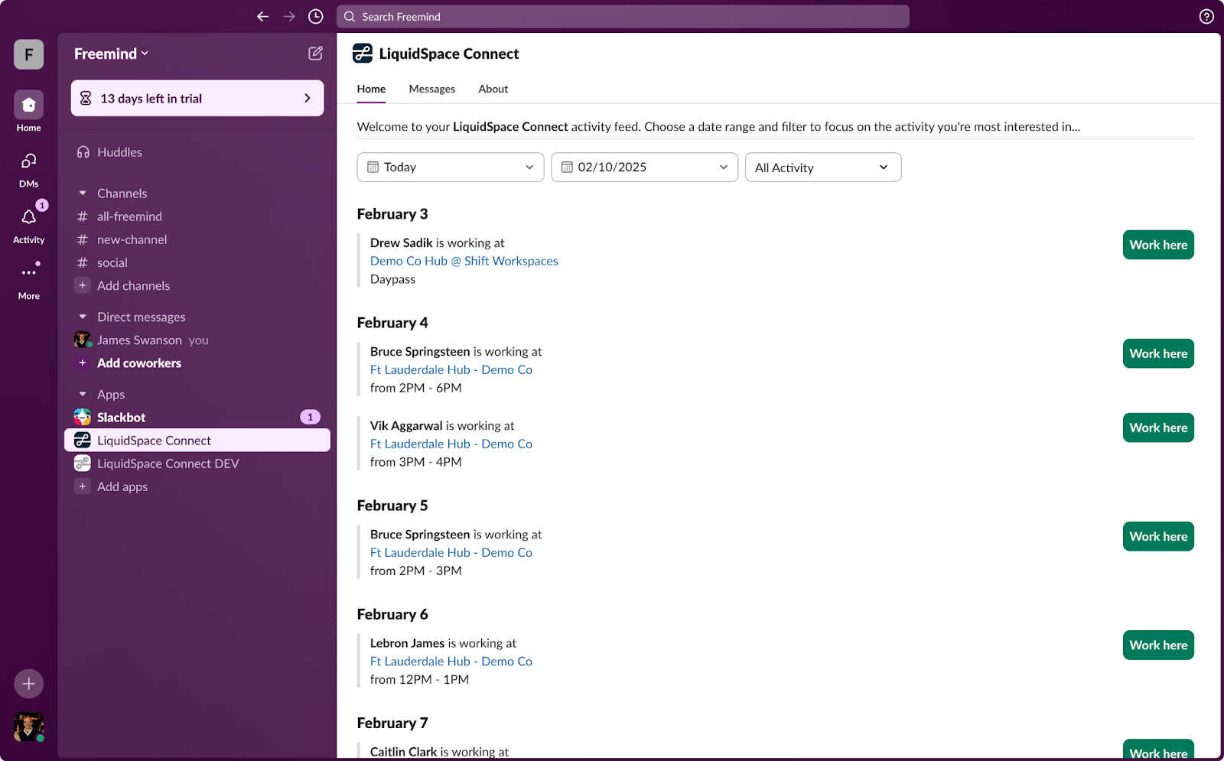
Task: Open the Freemind workspace menu
Action: click(x=111, y=54)
